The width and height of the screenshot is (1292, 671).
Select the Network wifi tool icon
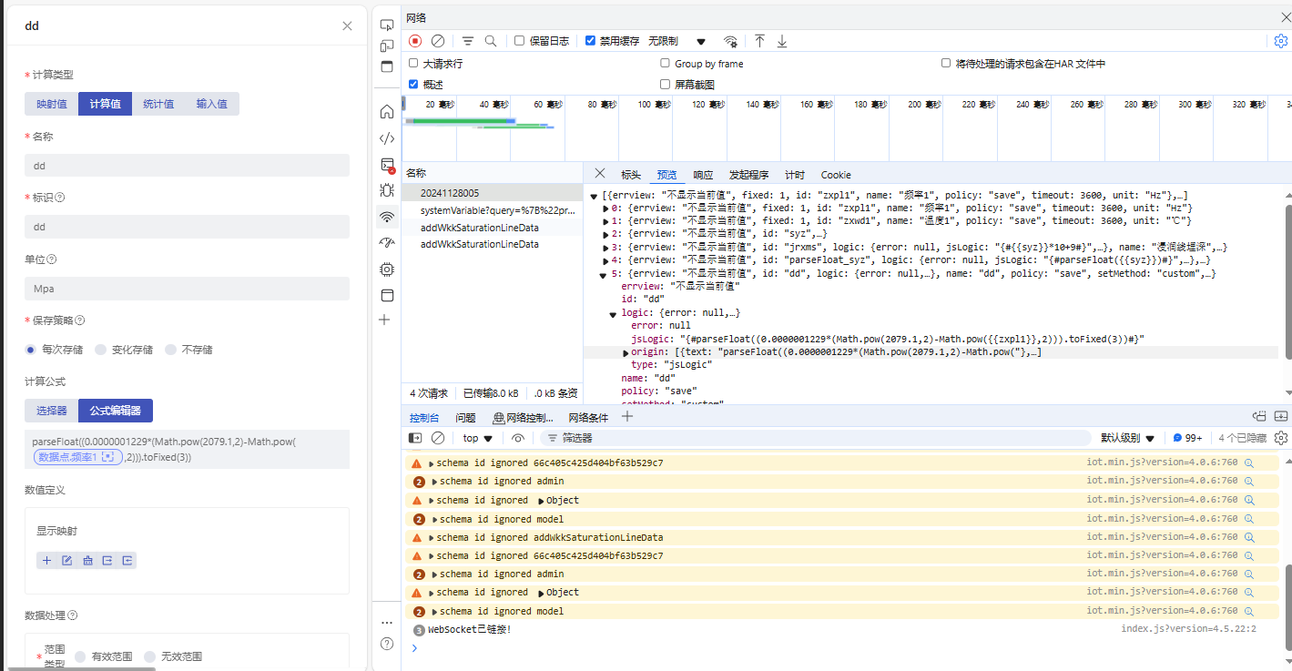tap(387, 217)
